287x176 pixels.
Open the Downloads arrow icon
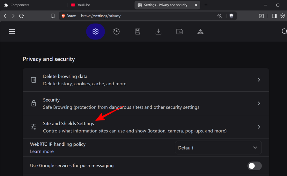coord(158,31)
